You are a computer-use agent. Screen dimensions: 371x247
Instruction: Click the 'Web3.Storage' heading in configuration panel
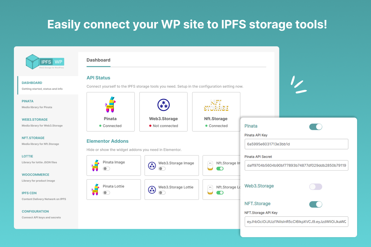(x=259, y=186)
